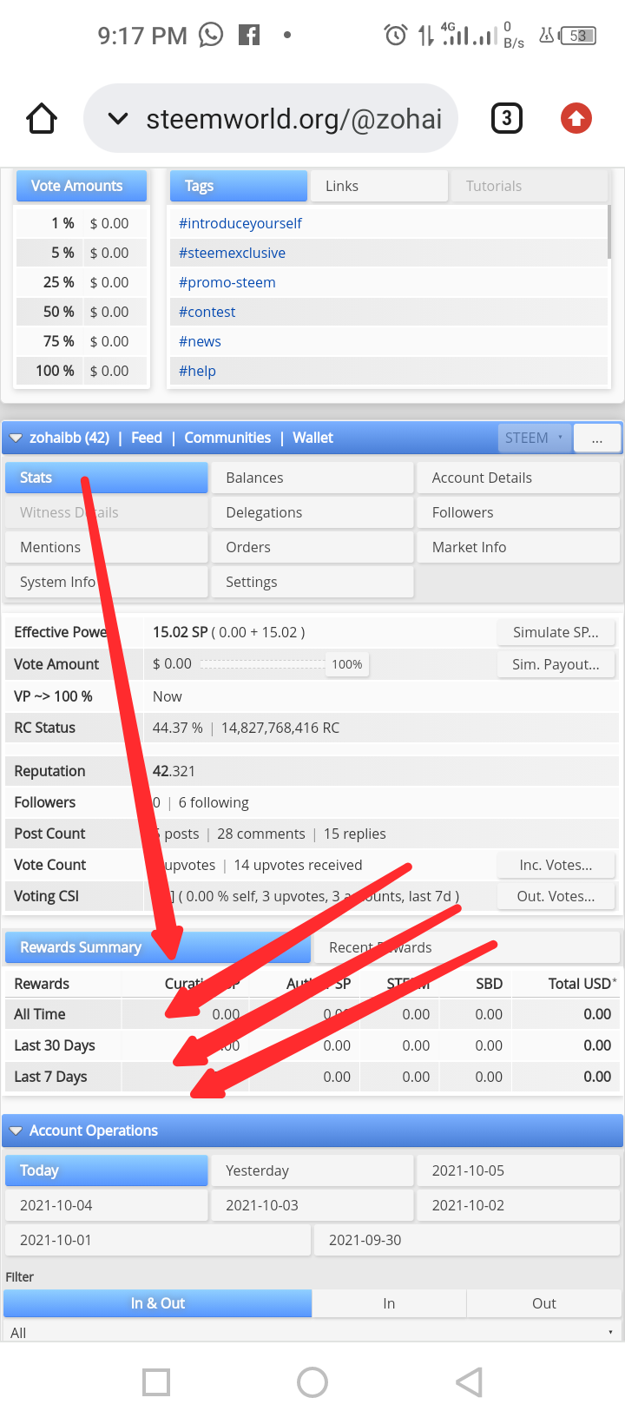Select the 2021-10-05 date tab

coord(518,1170)
